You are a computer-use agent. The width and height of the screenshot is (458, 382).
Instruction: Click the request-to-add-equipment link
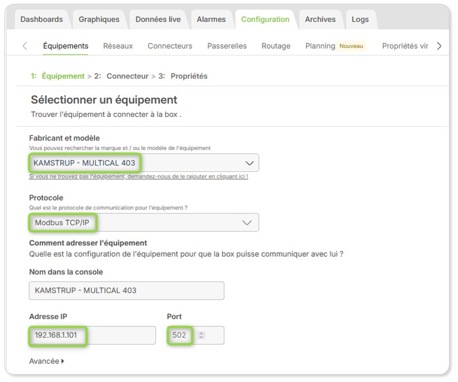138,176
